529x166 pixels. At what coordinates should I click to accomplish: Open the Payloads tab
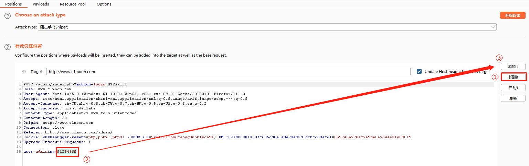coord(41,4)
